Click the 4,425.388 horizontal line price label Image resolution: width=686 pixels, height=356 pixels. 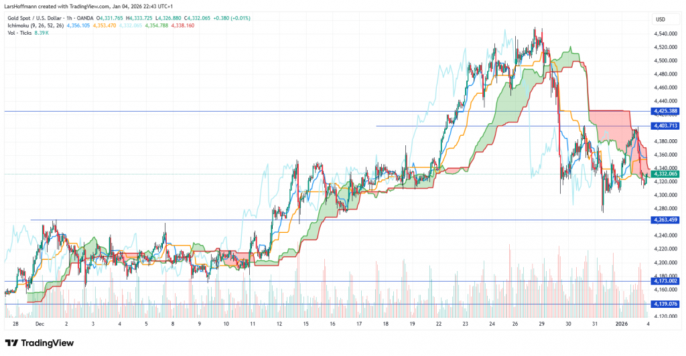[665, 111]
